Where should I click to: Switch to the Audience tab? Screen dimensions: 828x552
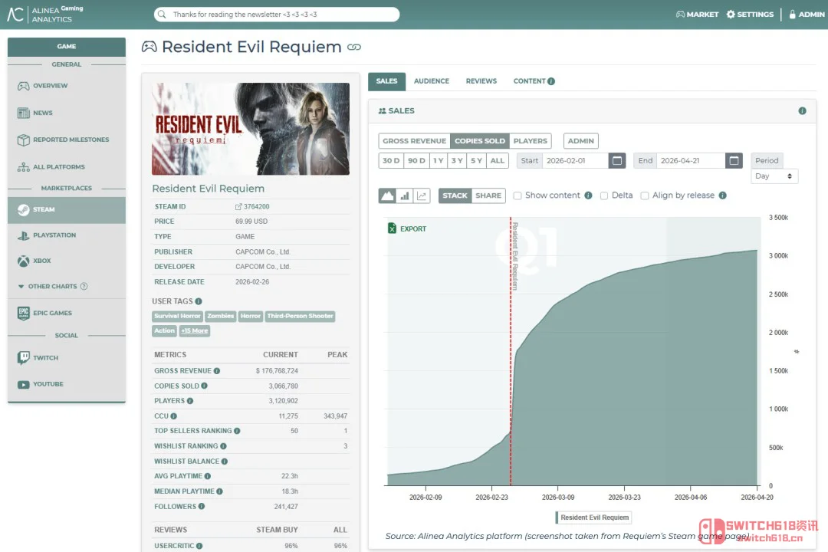pos(432,81)
